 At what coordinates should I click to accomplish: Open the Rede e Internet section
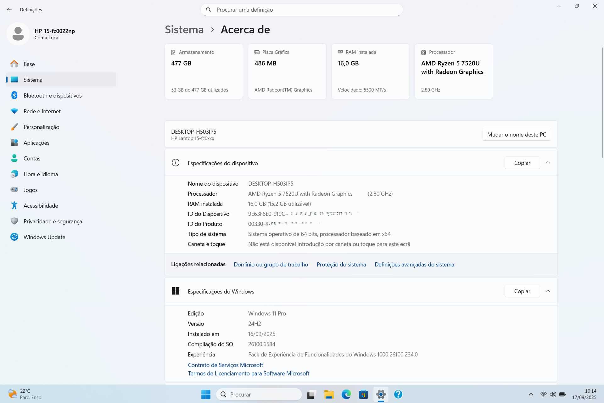coord(61,111)
